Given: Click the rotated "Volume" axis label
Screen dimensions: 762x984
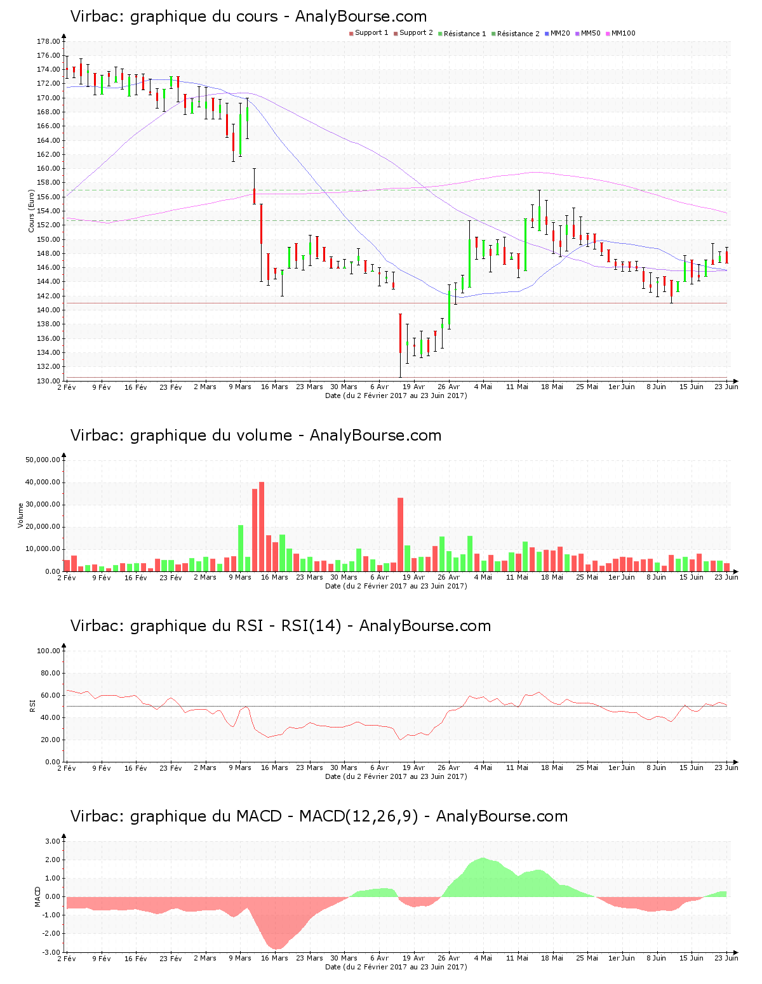Looking at the screenshot, I should pos(20,515).
